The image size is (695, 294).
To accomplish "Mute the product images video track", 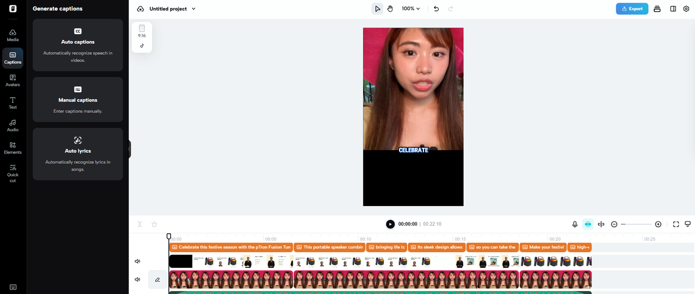I will pos(137,261).
